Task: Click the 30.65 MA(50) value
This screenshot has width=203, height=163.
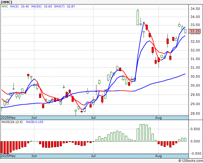Action: (48, 7)
